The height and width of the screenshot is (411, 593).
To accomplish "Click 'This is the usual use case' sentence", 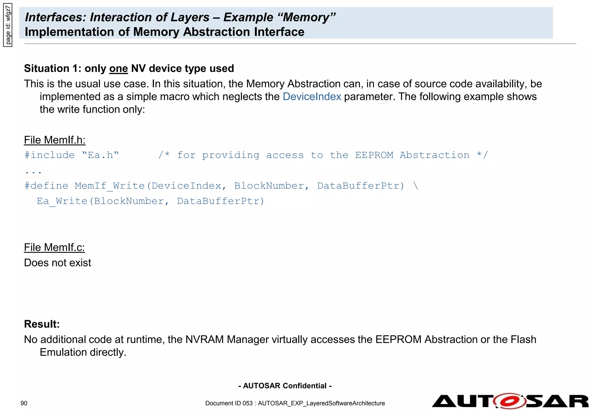I will pos(87,84).
